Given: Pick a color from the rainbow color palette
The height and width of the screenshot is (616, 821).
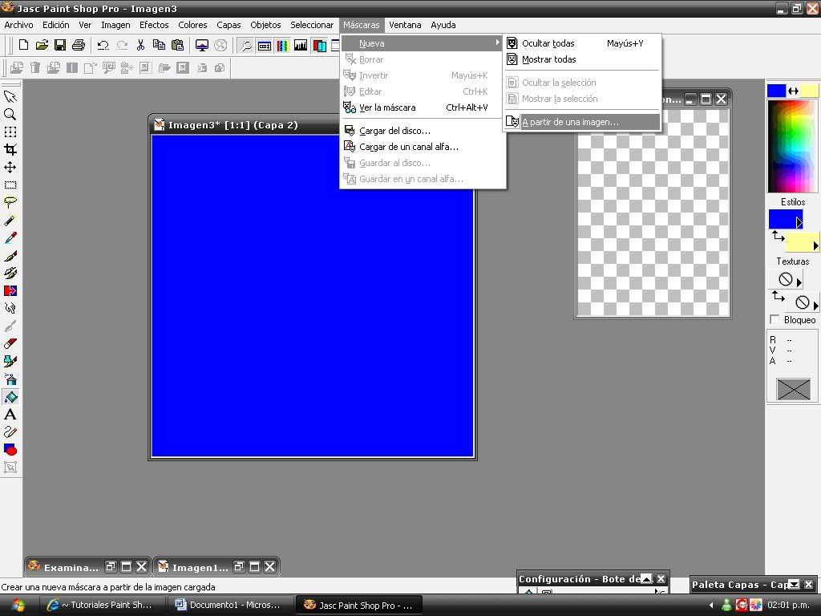Looking at the screenshot, I should point(792,144).
